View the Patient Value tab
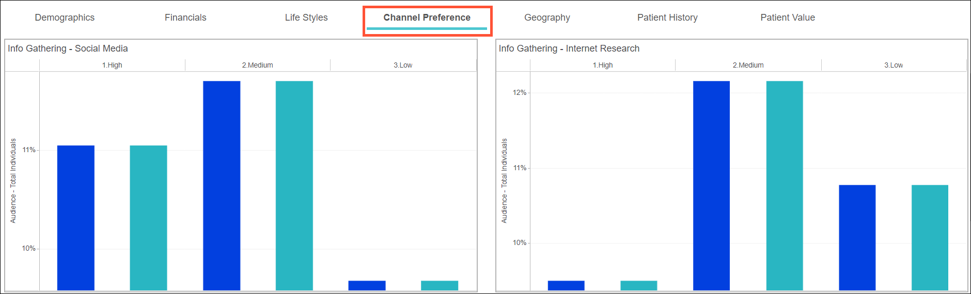 click(788, 18)
